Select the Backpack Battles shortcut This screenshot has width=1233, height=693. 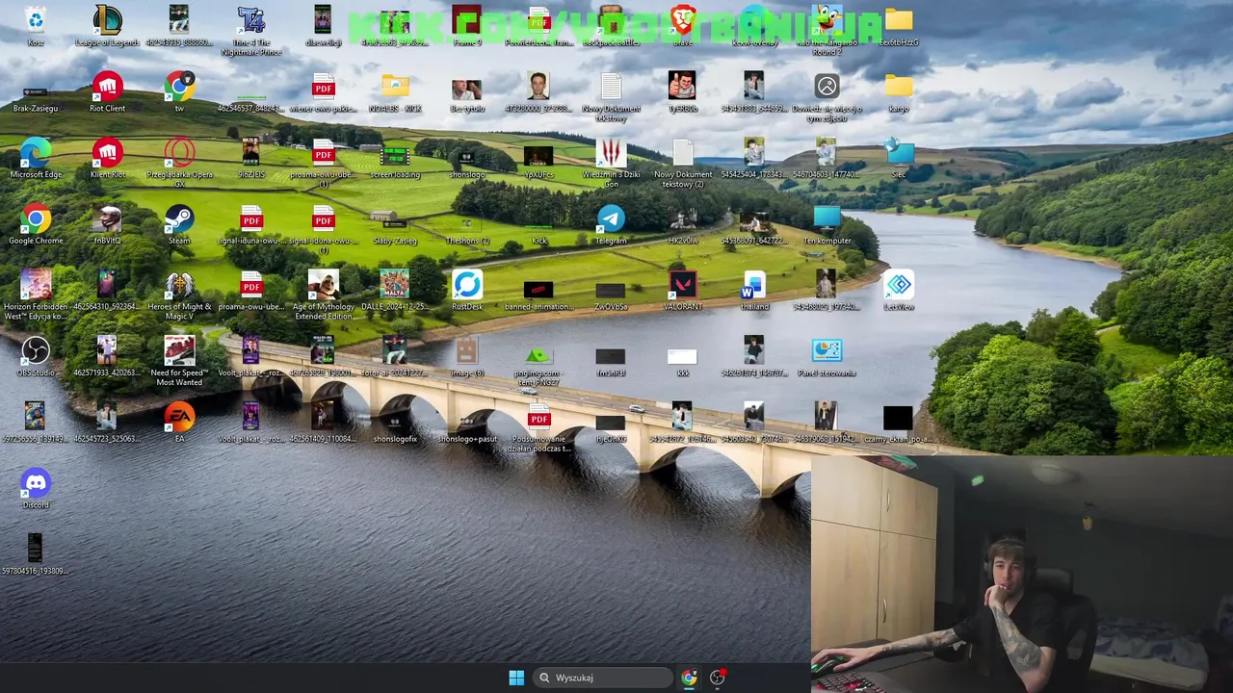611,26
